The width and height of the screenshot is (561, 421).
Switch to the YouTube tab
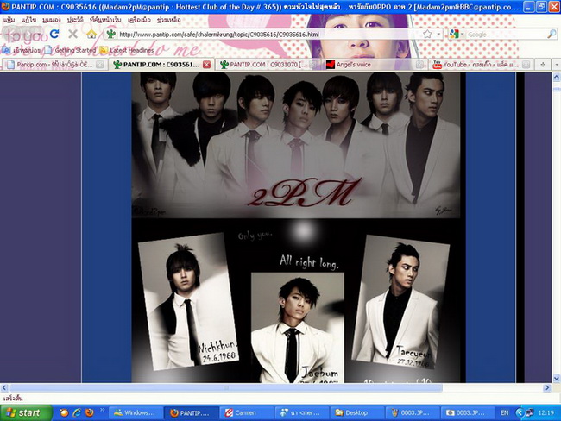tap(480, 65)
